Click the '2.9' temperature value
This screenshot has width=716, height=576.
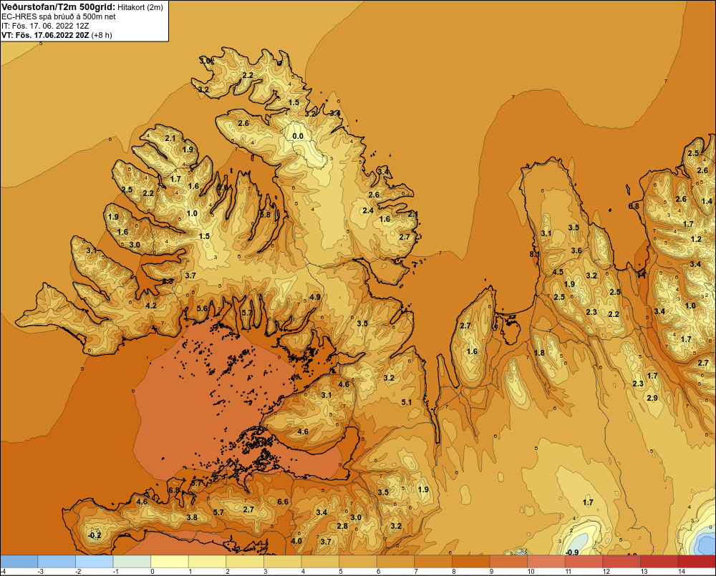[652, 398]
